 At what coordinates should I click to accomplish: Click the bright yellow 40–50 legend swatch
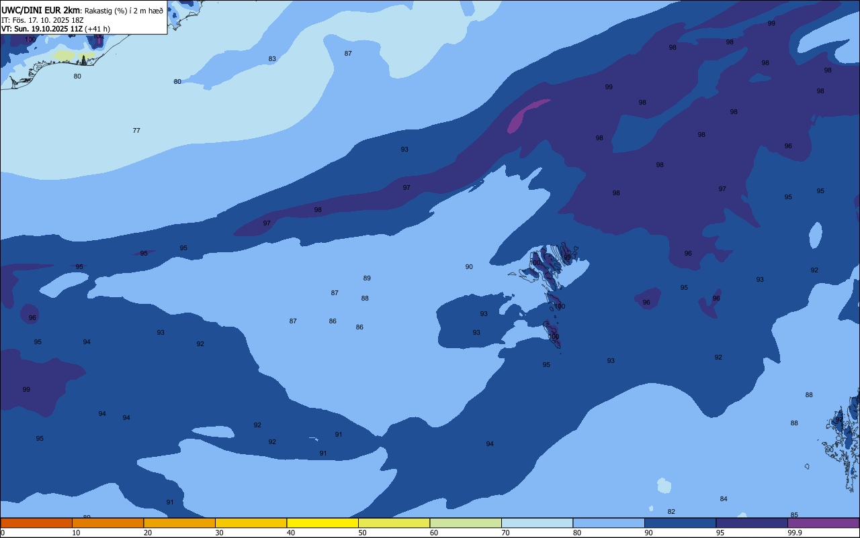coord(322,523)
